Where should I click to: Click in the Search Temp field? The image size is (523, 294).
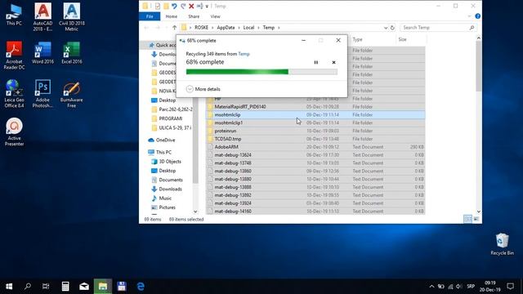pyautogui.click(x=438, y=28)
